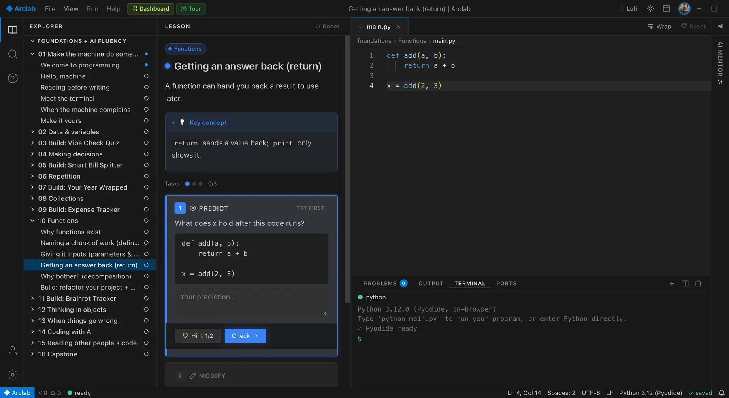Open notifications bell in status bar
Screen dimensions: 729x398
[722, 393]
